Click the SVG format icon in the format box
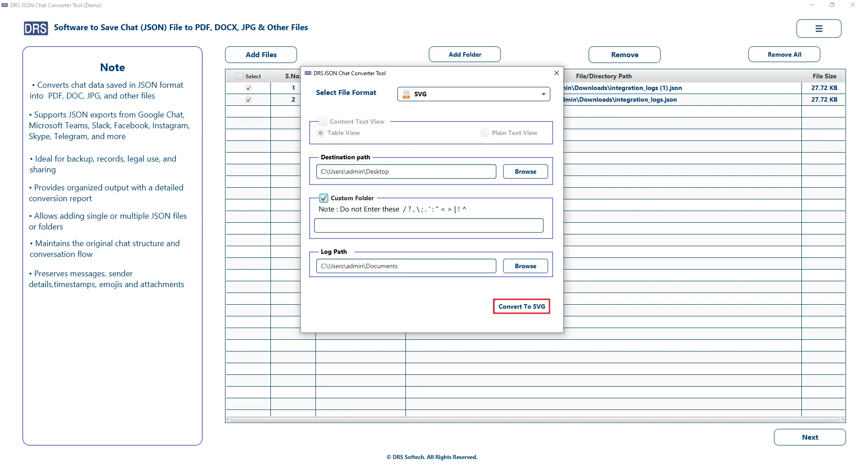 [406, 94]
